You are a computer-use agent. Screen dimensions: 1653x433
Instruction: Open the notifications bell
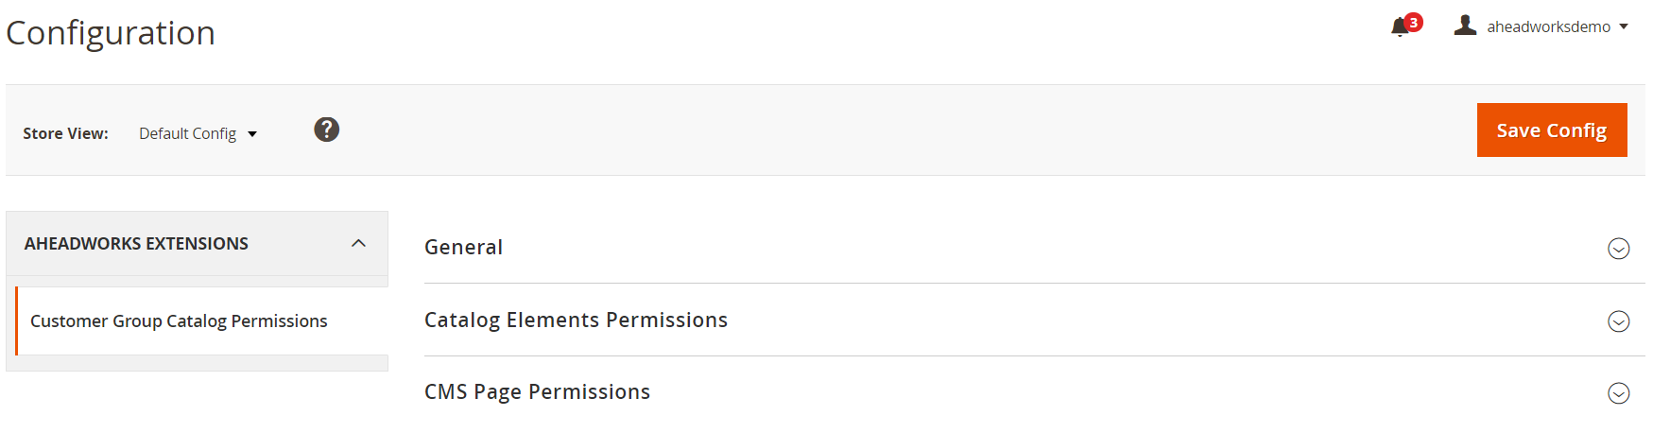1400,27
